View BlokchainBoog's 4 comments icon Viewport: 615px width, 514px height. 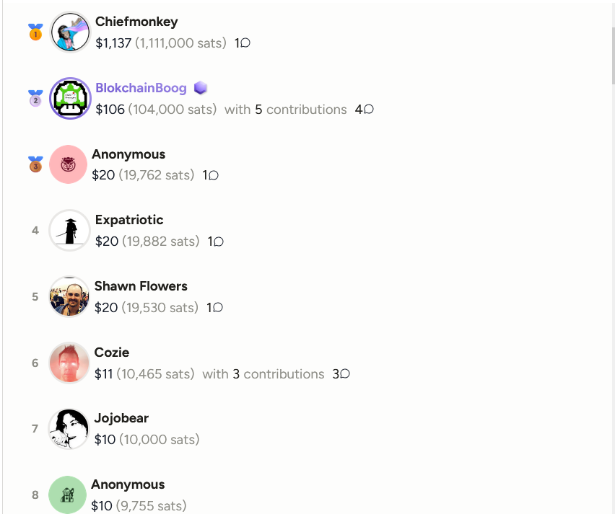click(369, 110)
